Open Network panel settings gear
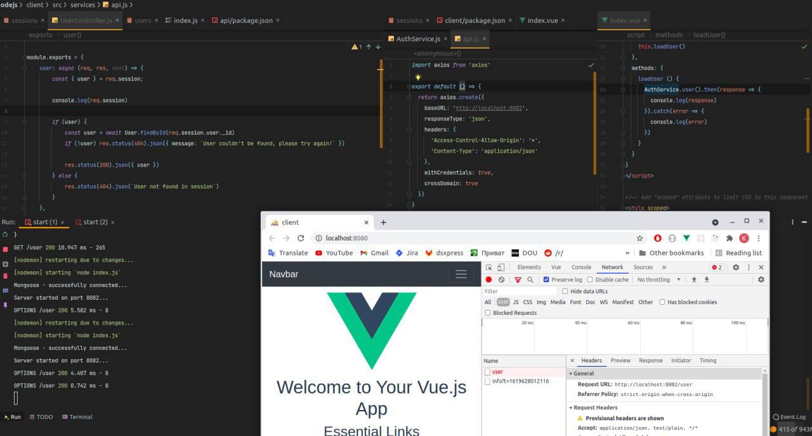This screenshot has height=436, width=812. (x=761, y=279)
